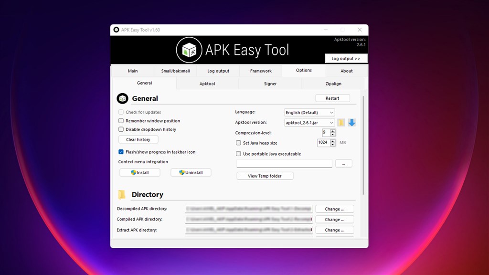Uninstall context menu integration

[191, 172]
